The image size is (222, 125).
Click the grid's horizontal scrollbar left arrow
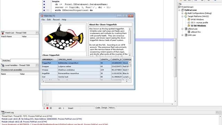click(43, 81)
